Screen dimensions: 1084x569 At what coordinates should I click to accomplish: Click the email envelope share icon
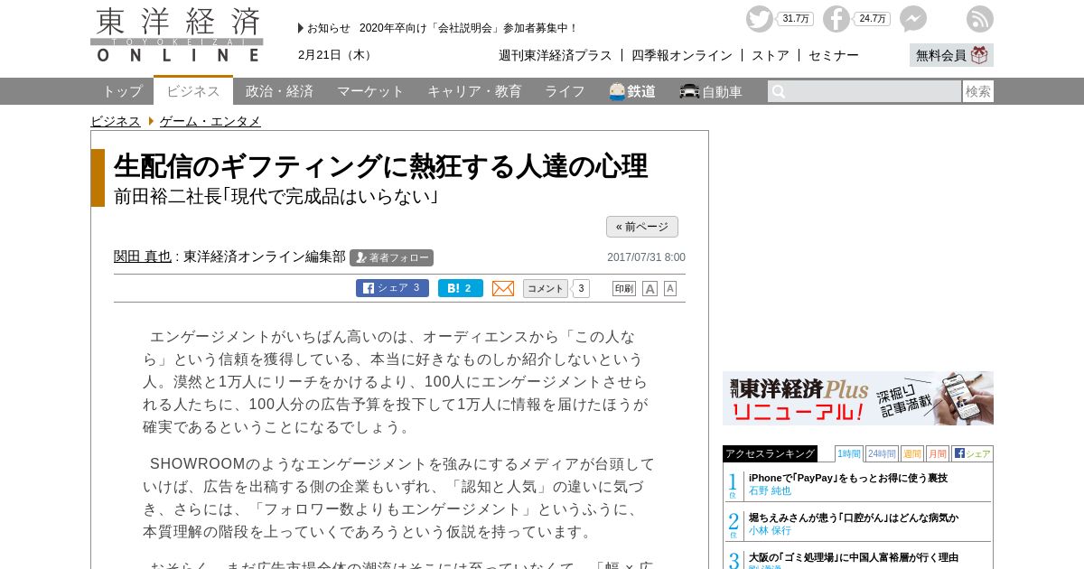tap(503, 288)
